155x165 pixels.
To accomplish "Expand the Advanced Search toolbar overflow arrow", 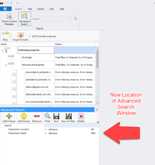I will click(x=98, y=122).
